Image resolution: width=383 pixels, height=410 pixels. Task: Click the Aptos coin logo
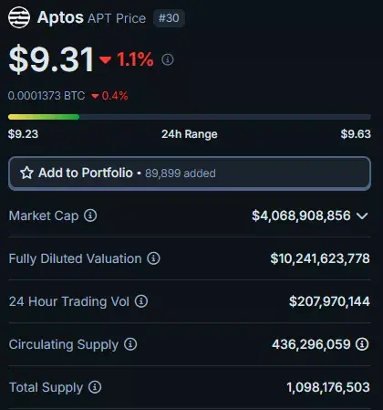click(19, 17)
